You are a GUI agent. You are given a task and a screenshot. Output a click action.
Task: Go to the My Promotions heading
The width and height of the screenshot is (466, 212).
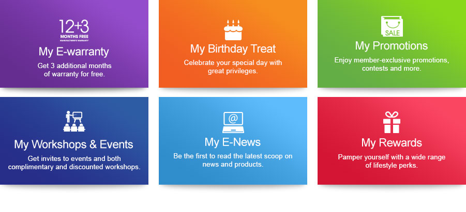(x=392, y=46)
